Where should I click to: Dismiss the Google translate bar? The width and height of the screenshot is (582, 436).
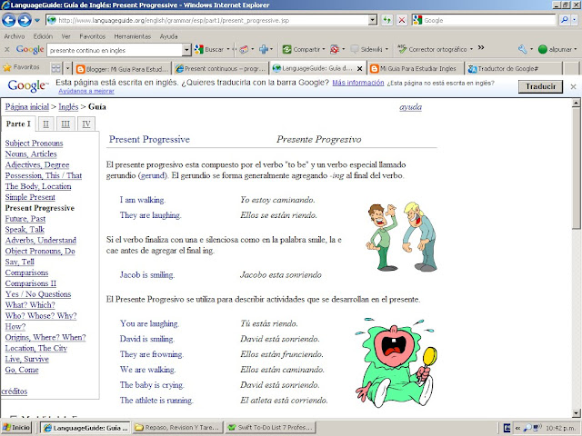573,86
